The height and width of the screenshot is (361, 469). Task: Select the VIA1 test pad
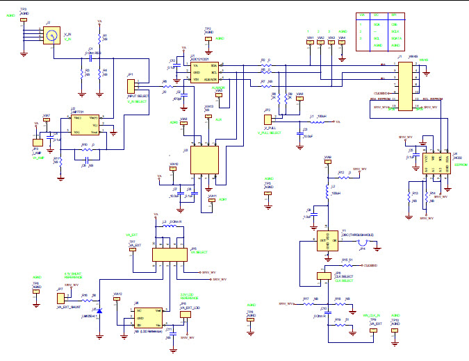pos(310,42)
